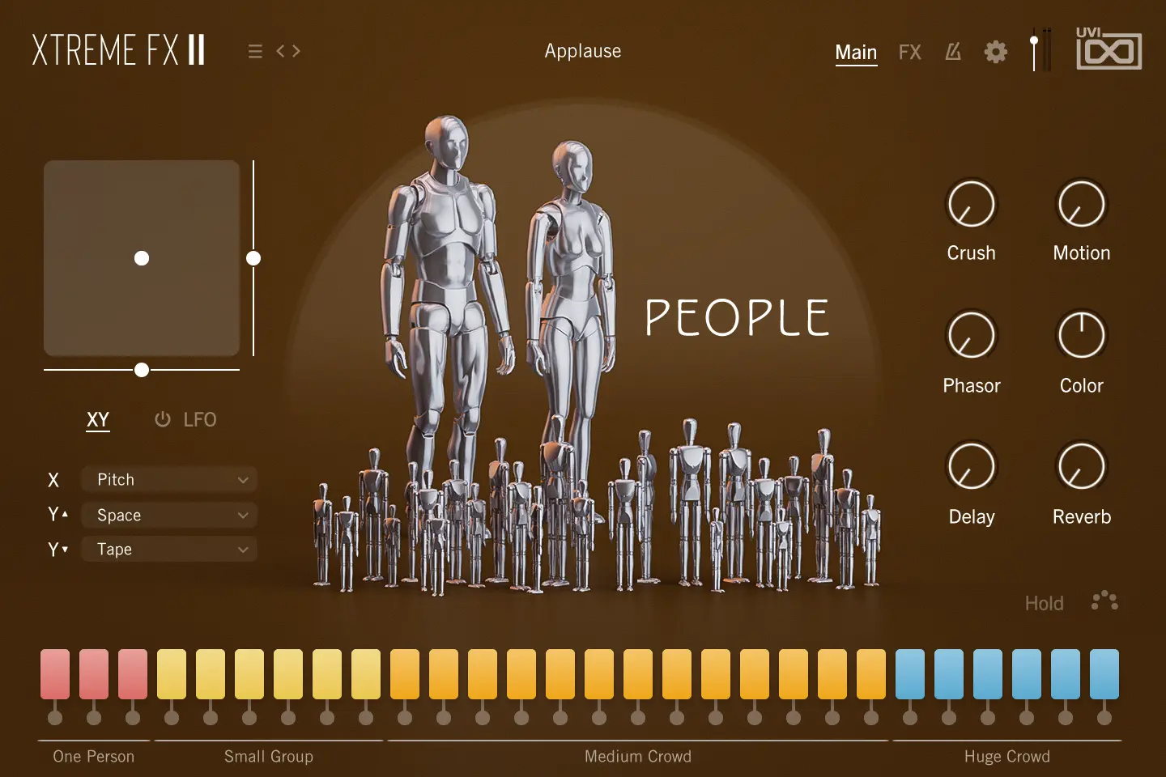Click the "One Person" group label

[x=94, y=756]
